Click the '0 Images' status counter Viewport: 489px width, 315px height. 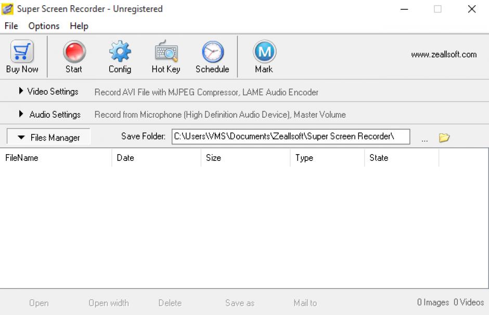[x=433, y=302]
